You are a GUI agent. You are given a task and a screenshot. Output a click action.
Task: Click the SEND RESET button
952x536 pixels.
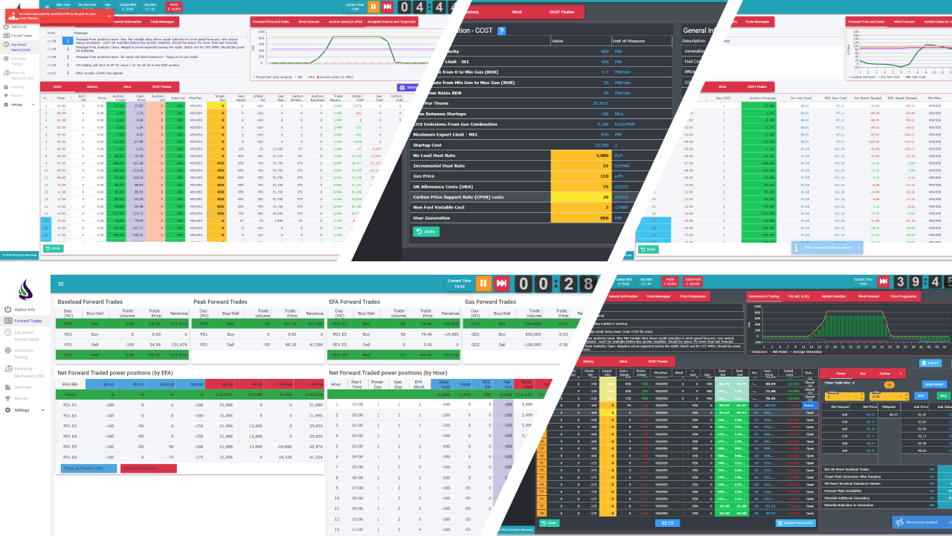click(934, 383)
